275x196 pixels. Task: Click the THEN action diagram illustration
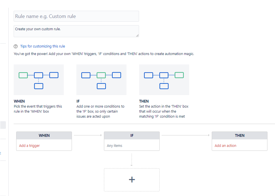[164, 79]
